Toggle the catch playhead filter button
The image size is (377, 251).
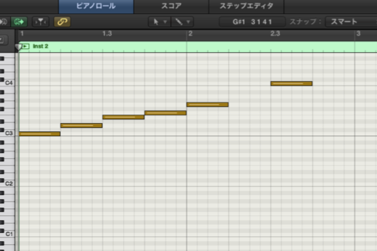pos(40,22)
